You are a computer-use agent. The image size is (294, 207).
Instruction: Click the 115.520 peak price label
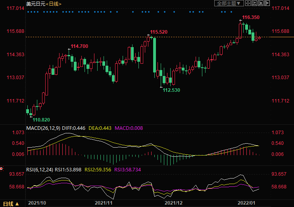159,32
